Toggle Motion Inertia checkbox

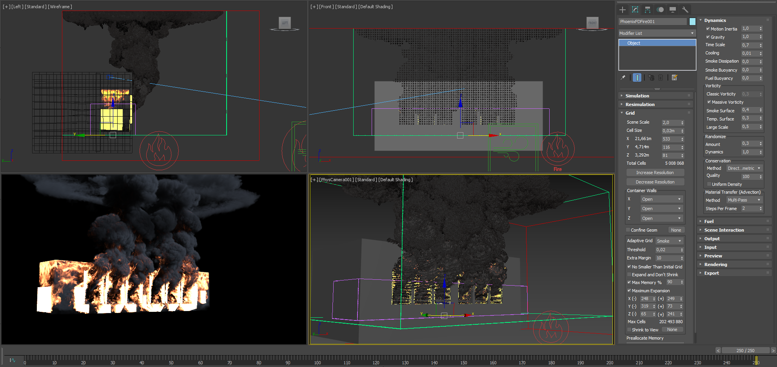click(708, 29)
